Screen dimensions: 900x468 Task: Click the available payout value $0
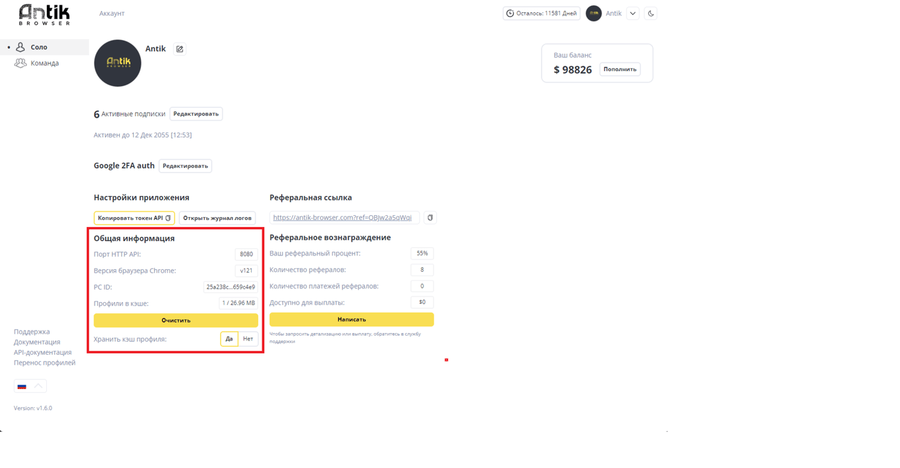[x=422, y=303]
